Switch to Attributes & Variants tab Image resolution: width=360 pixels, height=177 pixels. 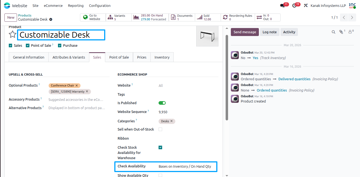pyautogui.click(x=69, y=57)
